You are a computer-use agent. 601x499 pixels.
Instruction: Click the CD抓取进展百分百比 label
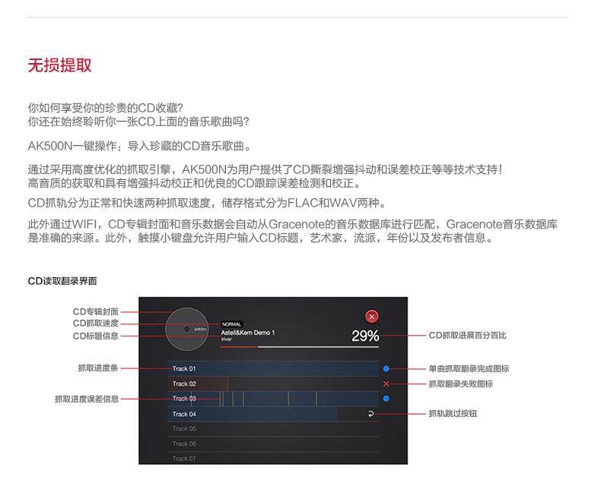[x=467, y=335]
